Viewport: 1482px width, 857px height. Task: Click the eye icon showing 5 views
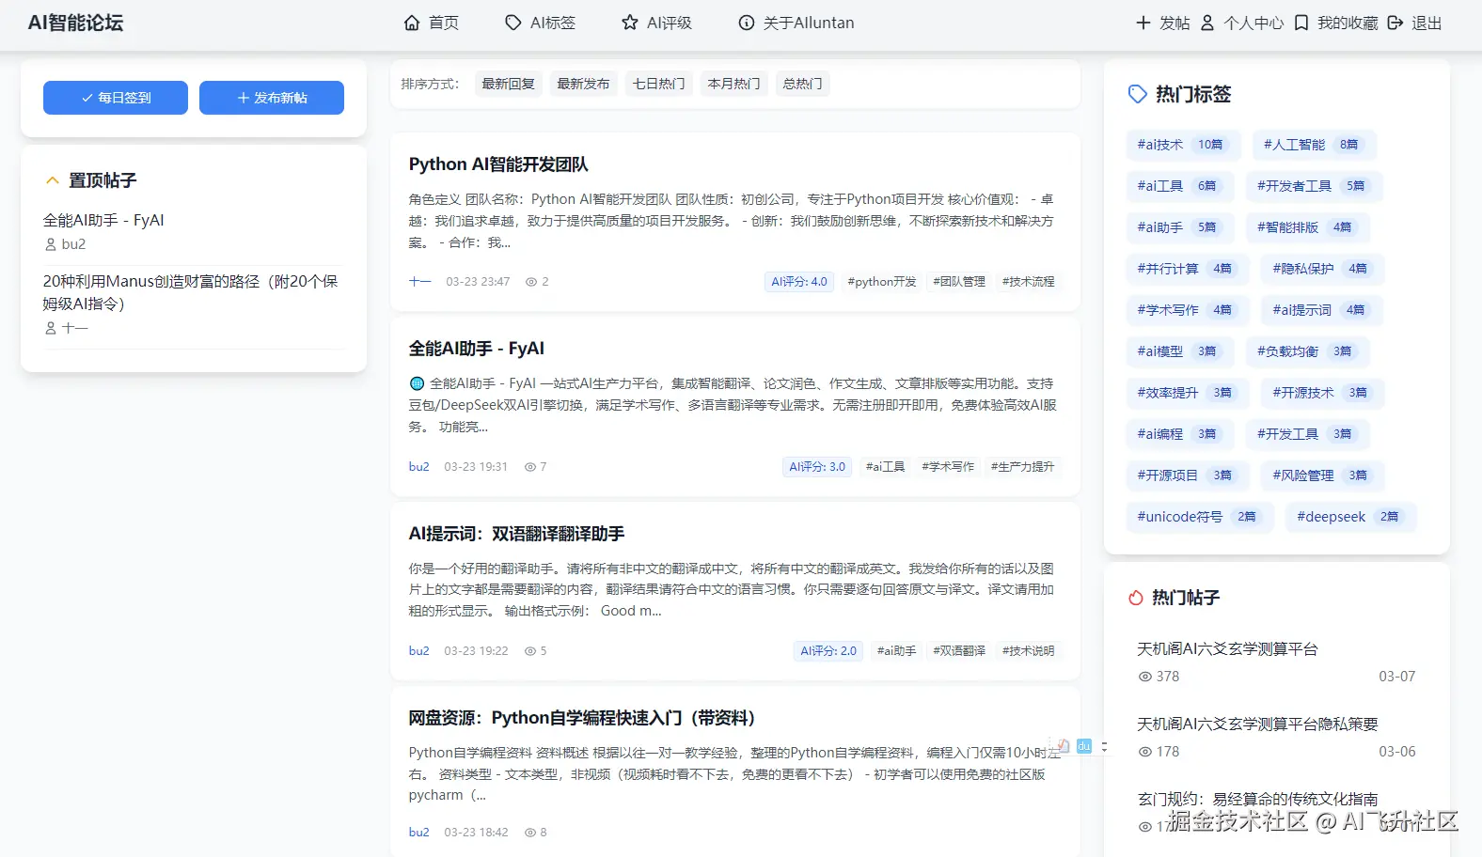pyautogui.click(x=530, y=651)
